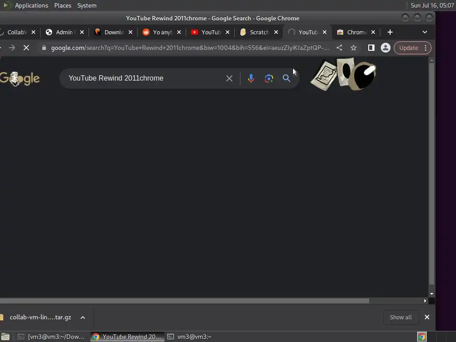Stop loading the page

tap(26, 48)
